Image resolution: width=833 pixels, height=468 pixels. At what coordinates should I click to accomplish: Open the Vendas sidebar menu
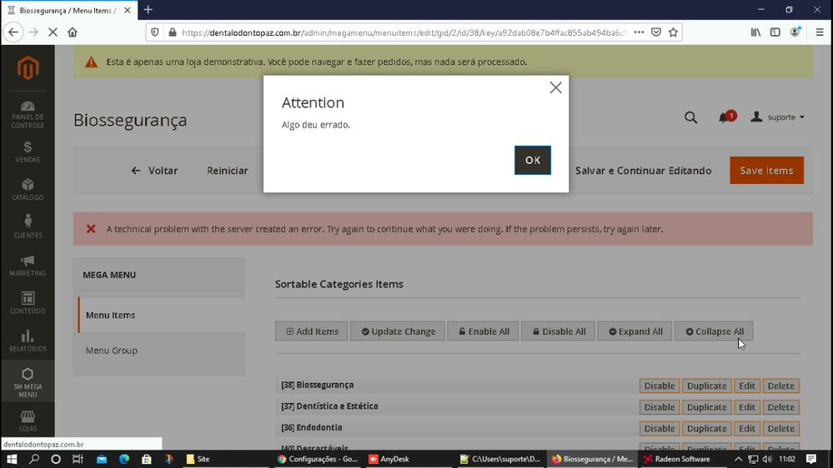(x=28, y=152)
